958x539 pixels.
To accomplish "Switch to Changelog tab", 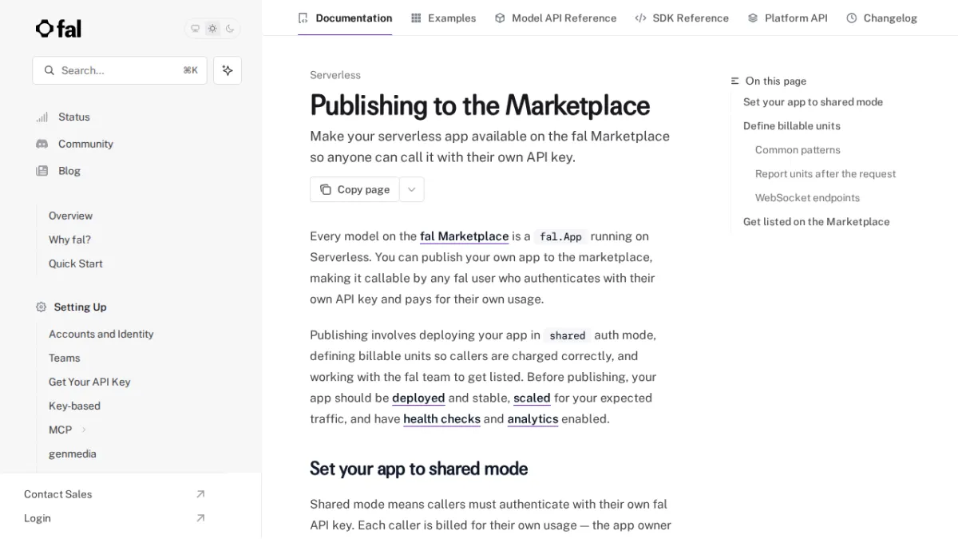I will click(881, 18).
